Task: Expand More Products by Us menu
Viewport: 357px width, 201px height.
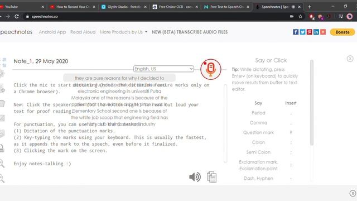Action: click(x=123, y=32)
